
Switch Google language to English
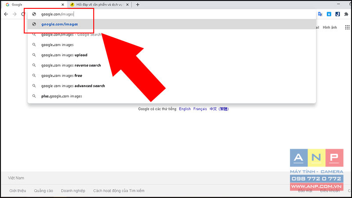[185, 109]
